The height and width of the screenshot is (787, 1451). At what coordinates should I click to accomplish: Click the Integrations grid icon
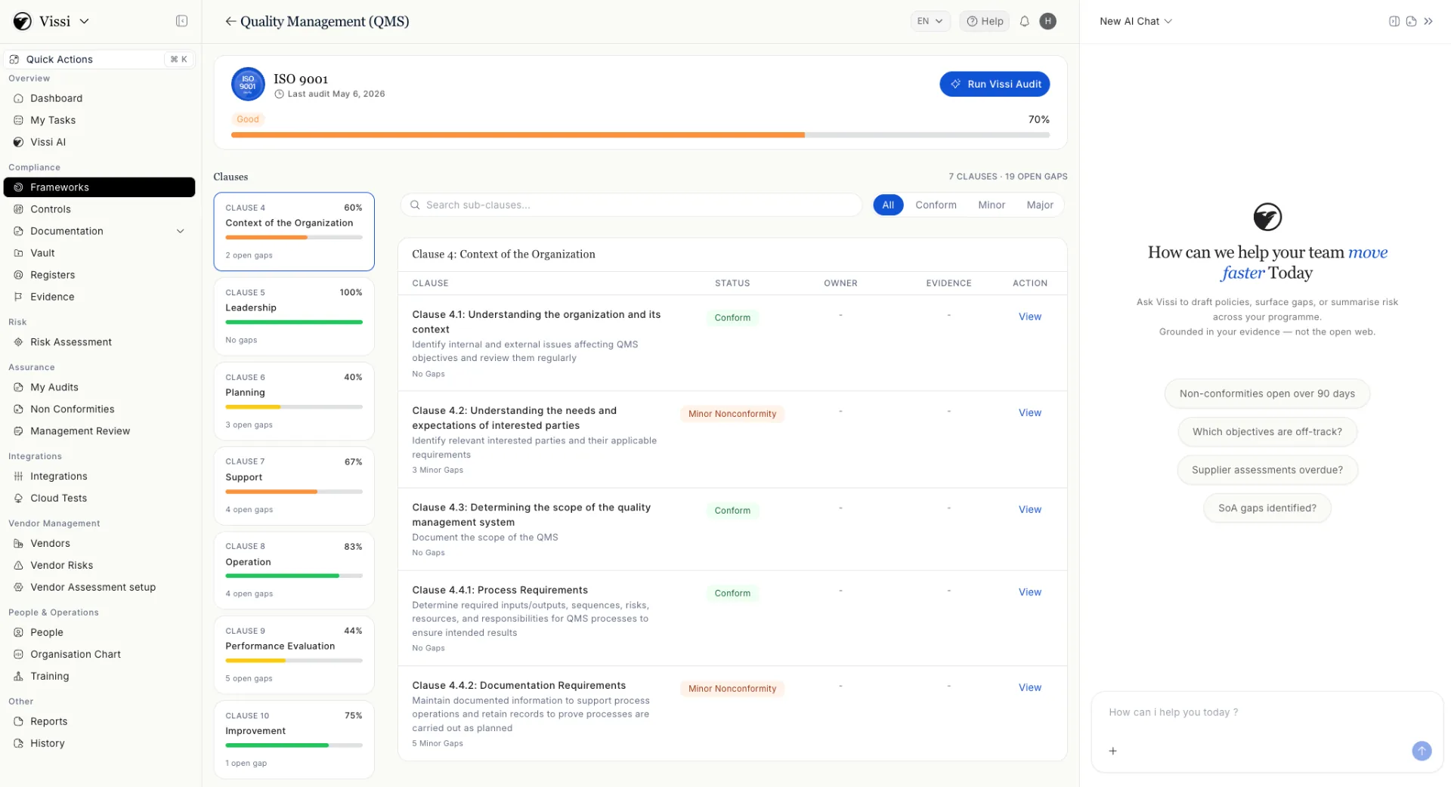point(18,477)
